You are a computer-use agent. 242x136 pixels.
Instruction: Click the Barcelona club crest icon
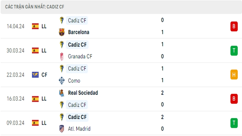62,32
